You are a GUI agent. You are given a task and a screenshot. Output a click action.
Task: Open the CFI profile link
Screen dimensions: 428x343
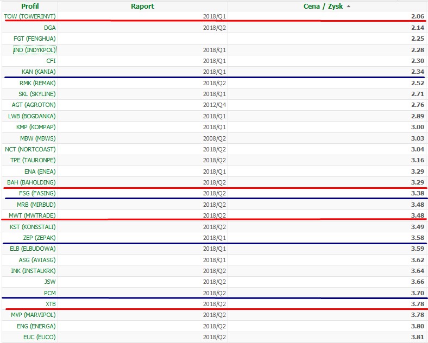point(51,61)
